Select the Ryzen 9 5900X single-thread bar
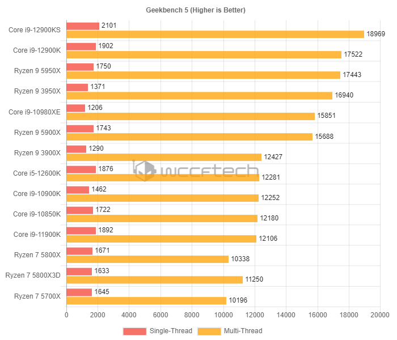This screenshot has width=397, height=340. [x=80, y=129]
